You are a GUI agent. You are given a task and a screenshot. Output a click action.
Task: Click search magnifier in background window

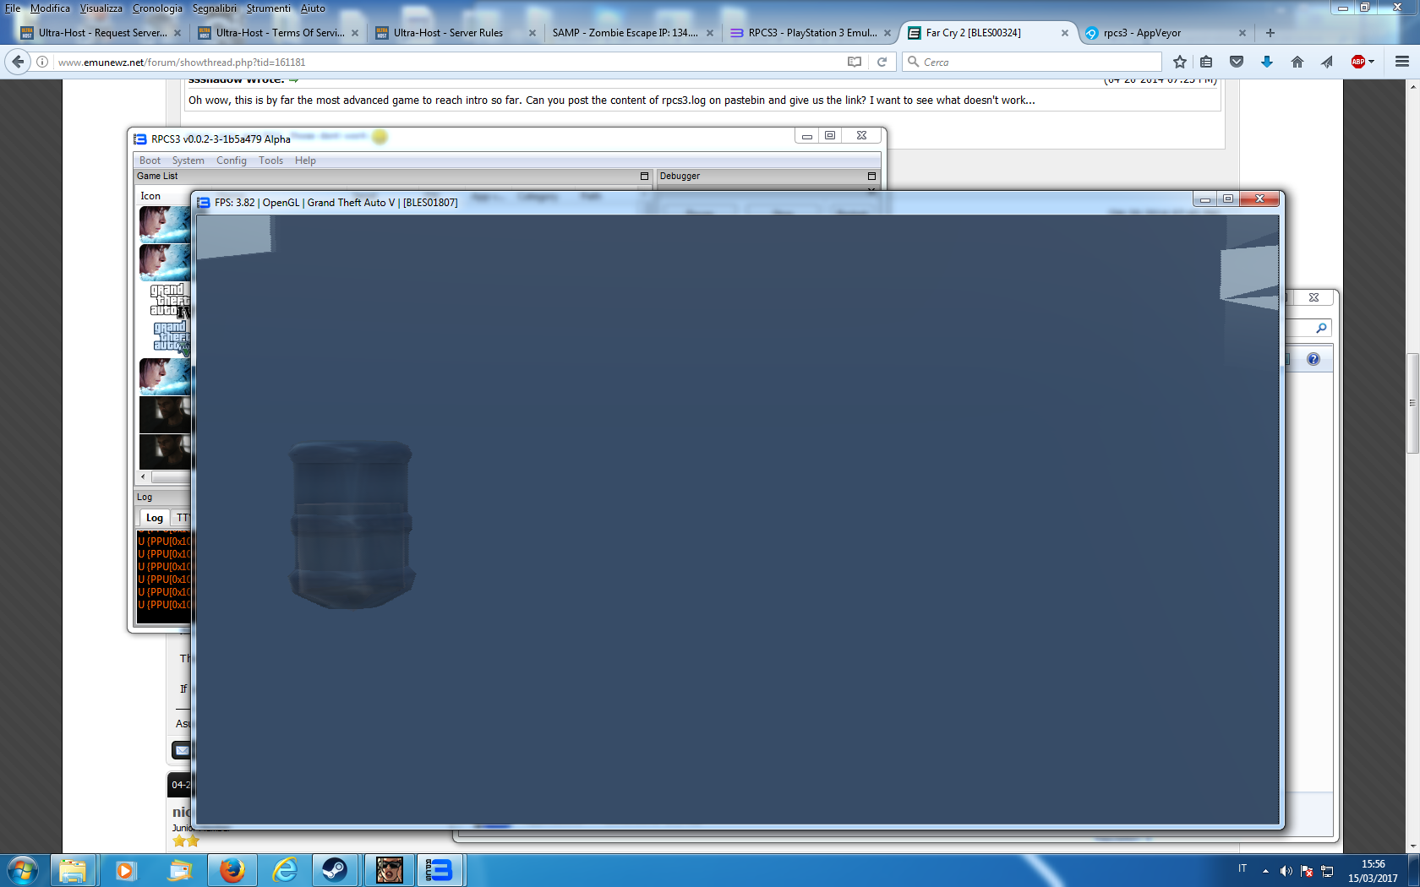(x=1321, y=328)
